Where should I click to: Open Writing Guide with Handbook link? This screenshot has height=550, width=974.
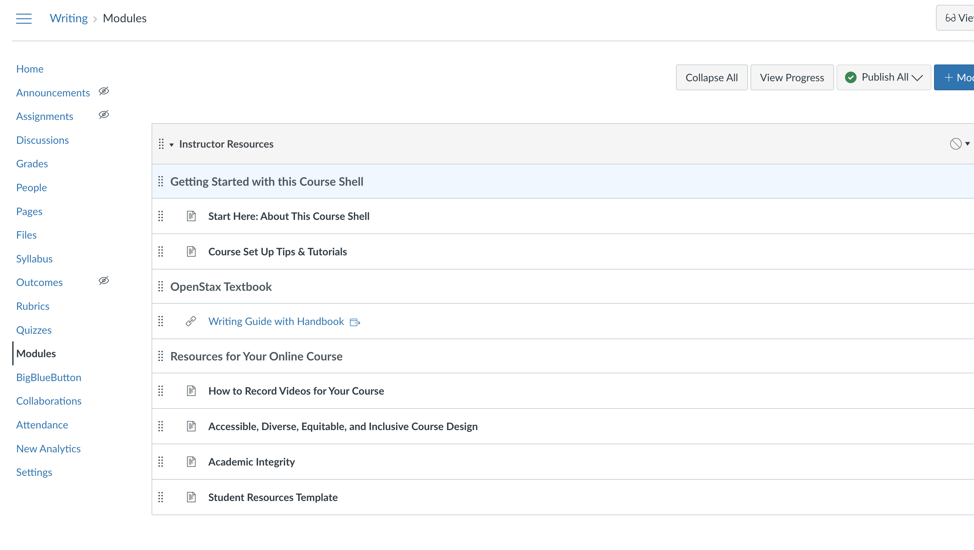(x=276, y=321)
